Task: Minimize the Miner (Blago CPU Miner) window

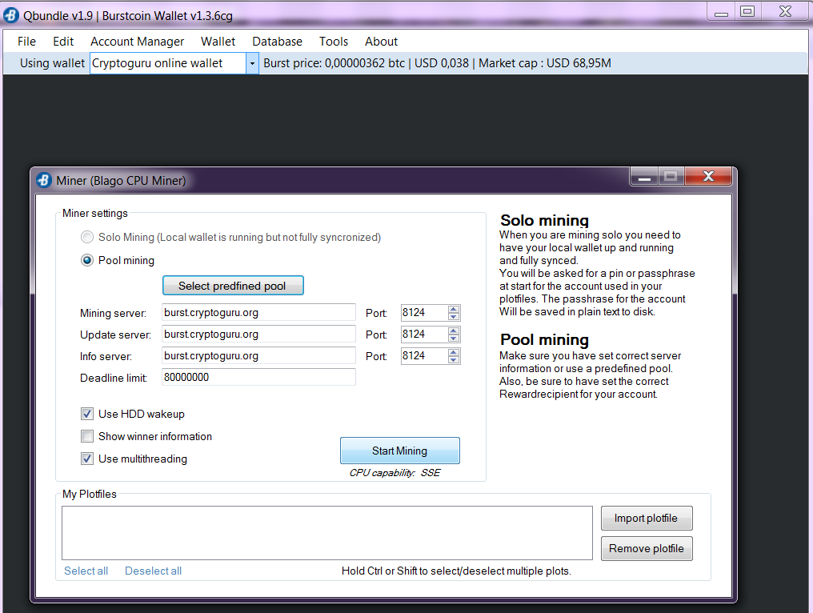Action: pos(644,177)
